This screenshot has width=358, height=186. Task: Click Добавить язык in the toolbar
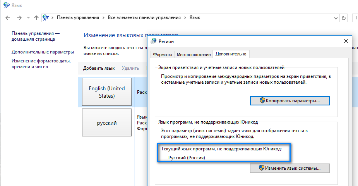[x=99, y=68]
